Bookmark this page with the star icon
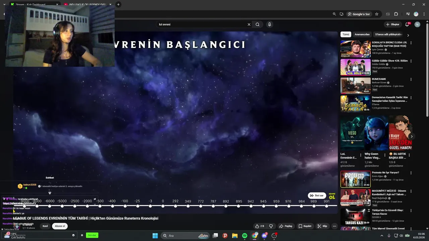This screenshot has height=241, width=429. tap(377, 14)
